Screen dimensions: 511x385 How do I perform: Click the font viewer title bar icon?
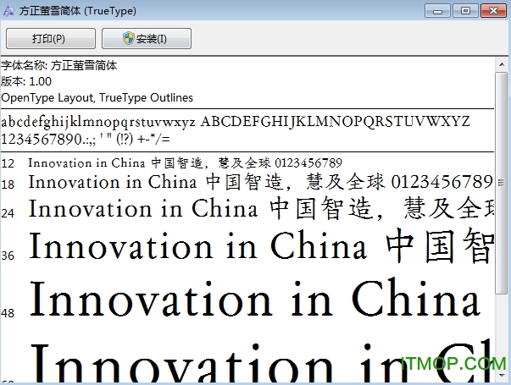(x=8, y=11)
